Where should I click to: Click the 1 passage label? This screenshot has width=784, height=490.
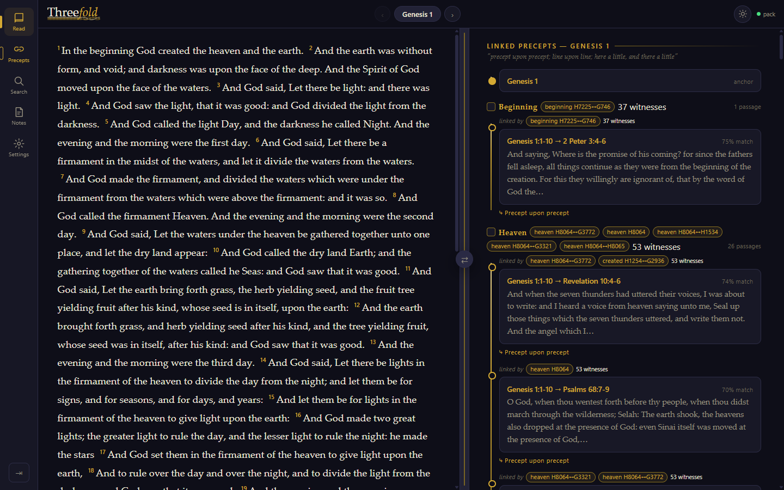click(x=747, y=107)
